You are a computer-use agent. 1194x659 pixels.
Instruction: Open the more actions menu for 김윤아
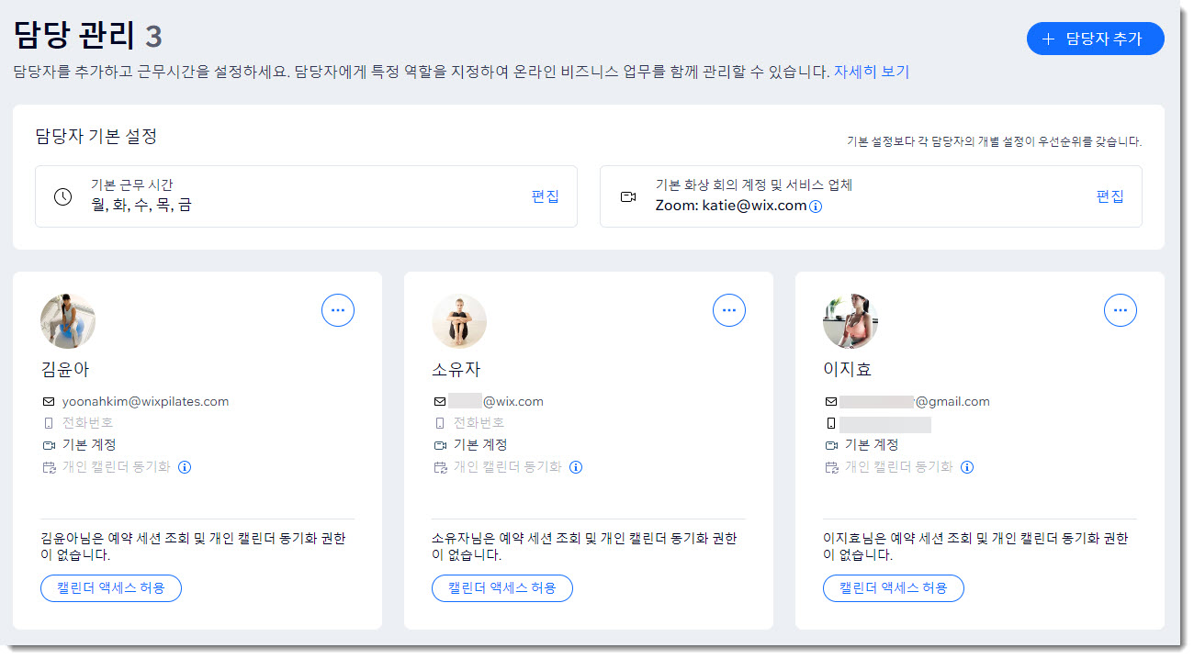click(338, 310)
